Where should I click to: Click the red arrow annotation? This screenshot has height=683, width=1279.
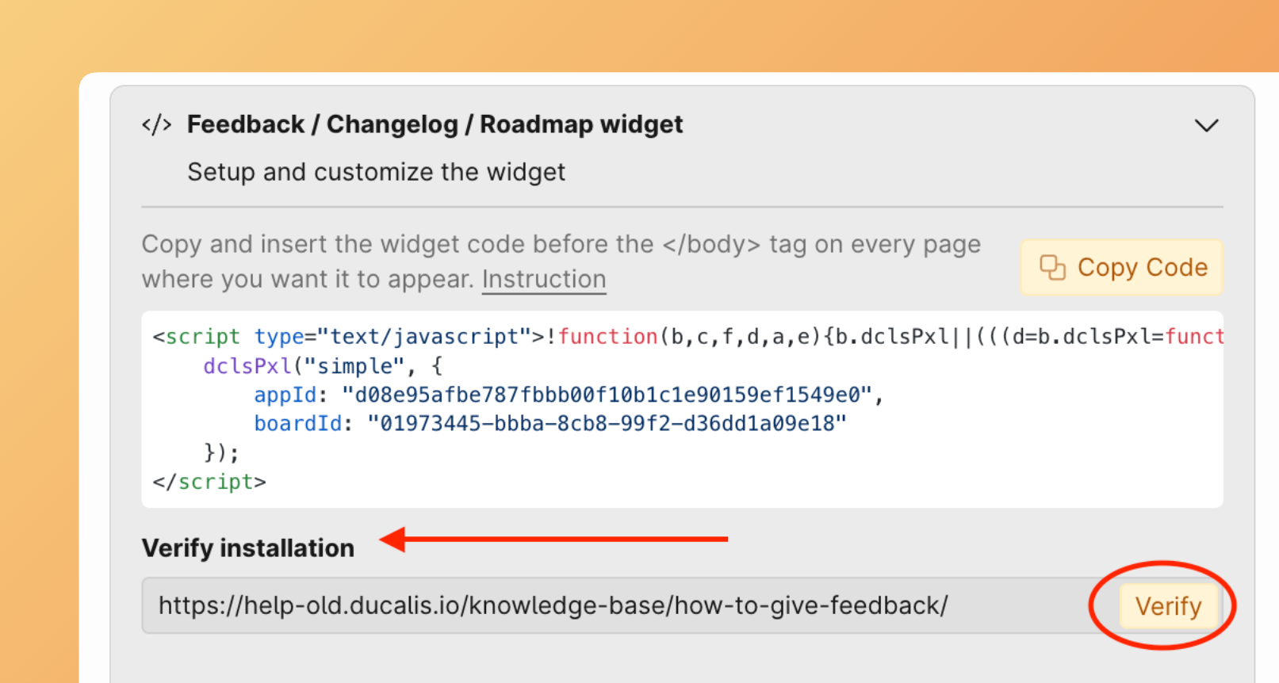point(555,540)
